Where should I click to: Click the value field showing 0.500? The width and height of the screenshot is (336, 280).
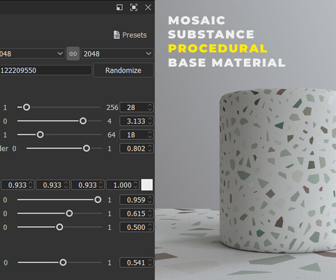point(137,227)
